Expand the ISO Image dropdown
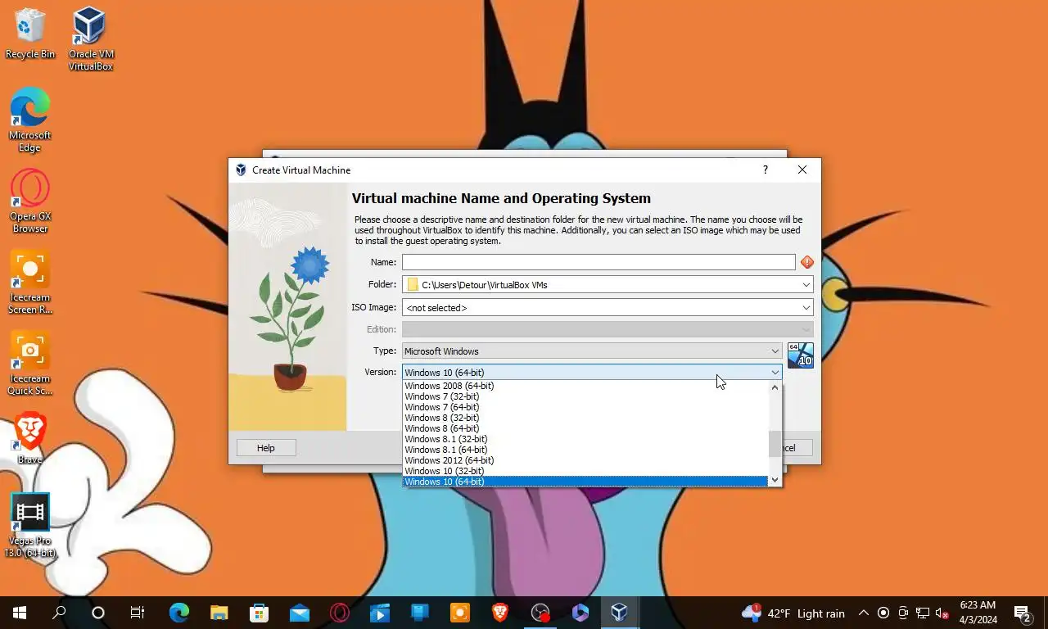Screen dimensions: 1048x629 tap(806, 308)
